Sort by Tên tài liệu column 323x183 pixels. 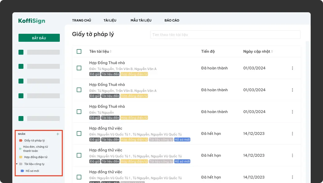coord(100,52)
